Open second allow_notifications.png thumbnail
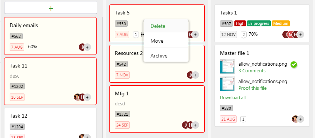 (227, 84)
